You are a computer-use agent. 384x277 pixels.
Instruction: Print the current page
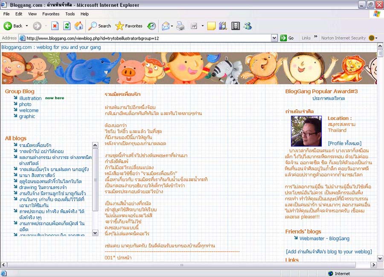180,26
